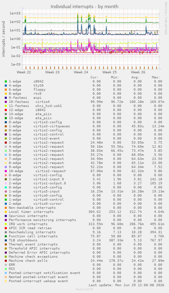Image resolution: width=169 pixels, height=293 pixels.
Task: Click the purple swatch beside 10-fasteoi virtio4
Action: click(6, 102)
